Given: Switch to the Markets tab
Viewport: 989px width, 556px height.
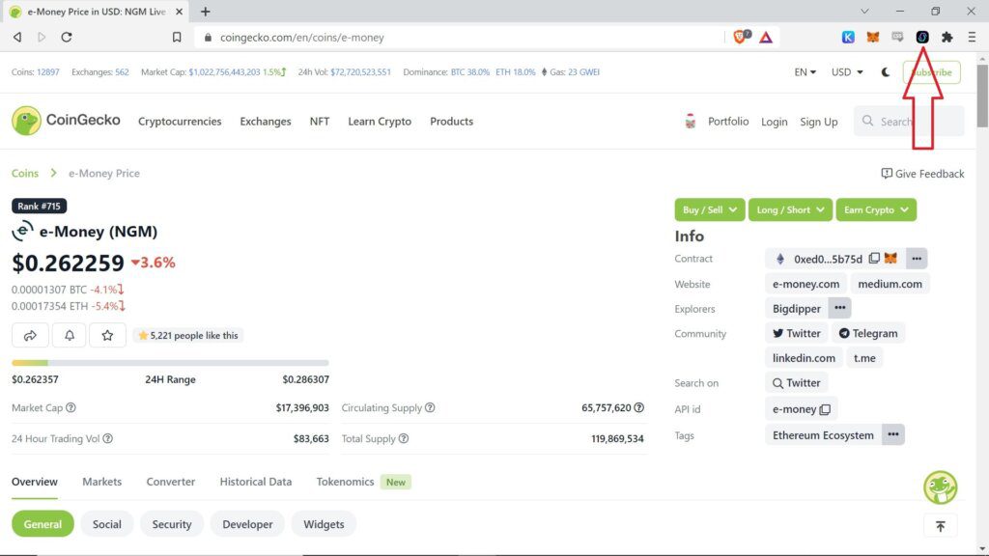Looking at the screenshot, I should pyautogui.click(x=101, y=482).
